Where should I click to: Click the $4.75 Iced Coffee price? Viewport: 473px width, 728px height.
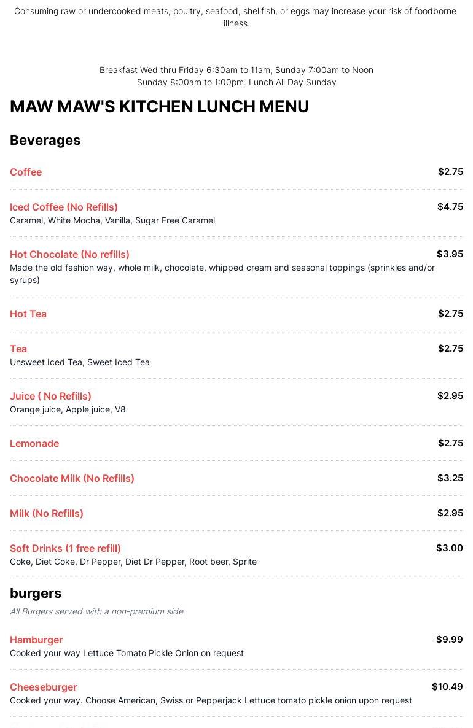[450, 207]
